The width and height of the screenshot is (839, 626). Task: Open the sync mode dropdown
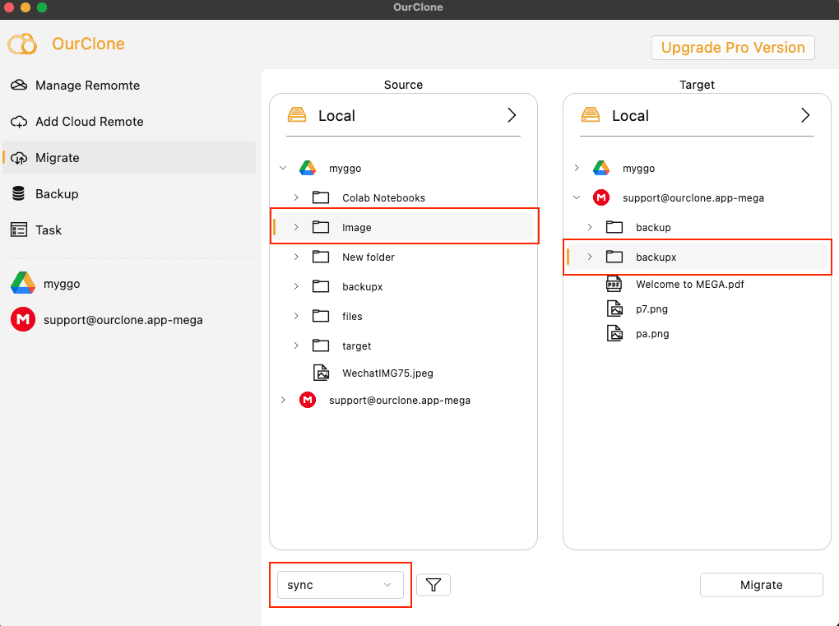[340, 585]
